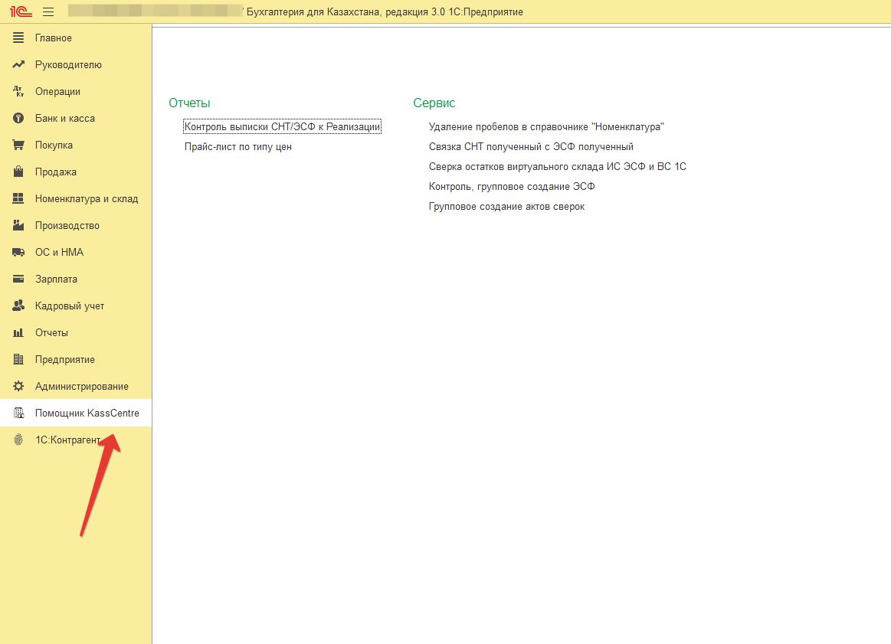This screenshot has width=891, height=644.
Task: Open Контроль выписки СНТ/ЭСФ к Реализации report
Action: [282, 127]
